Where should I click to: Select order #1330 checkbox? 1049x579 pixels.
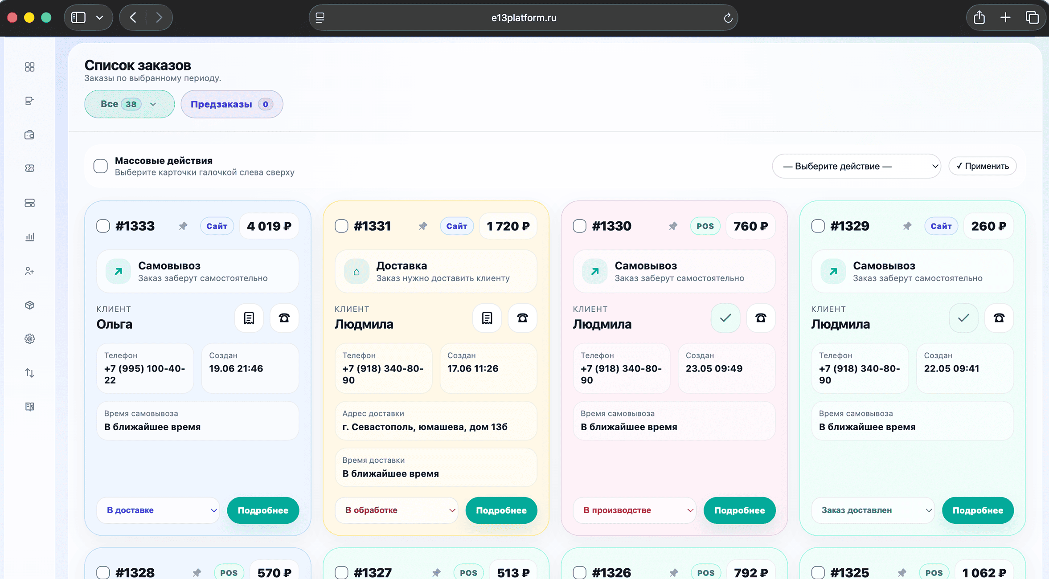(x=580, y=226)
